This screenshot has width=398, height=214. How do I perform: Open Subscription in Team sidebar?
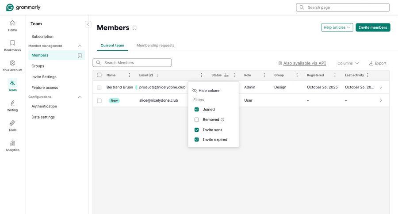click(x=42, y=37)
